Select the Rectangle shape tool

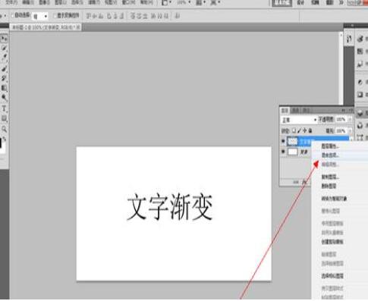4,118
